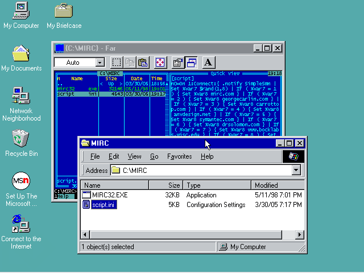Viewport: 364px width, 273px height.
Task: Select mirc32 exe row in Far panel
Action: click(x=111, y=89)
